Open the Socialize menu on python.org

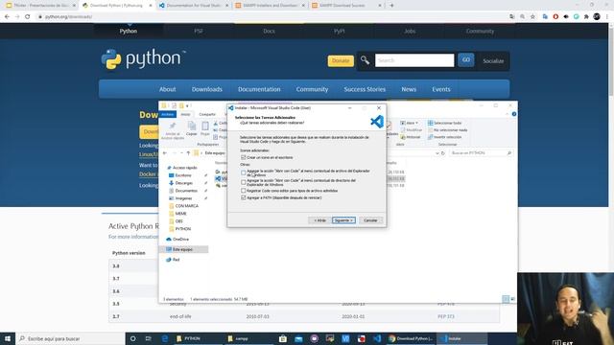coord(493,61)
